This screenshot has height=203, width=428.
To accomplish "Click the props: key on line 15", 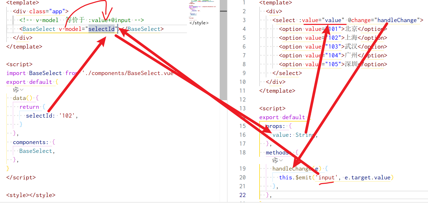I will [x=276, y=126].
